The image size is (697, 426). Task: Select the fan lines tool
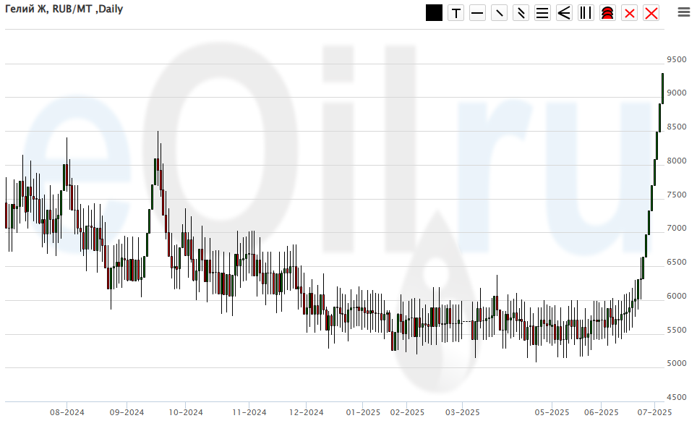(x=564, y=13)
